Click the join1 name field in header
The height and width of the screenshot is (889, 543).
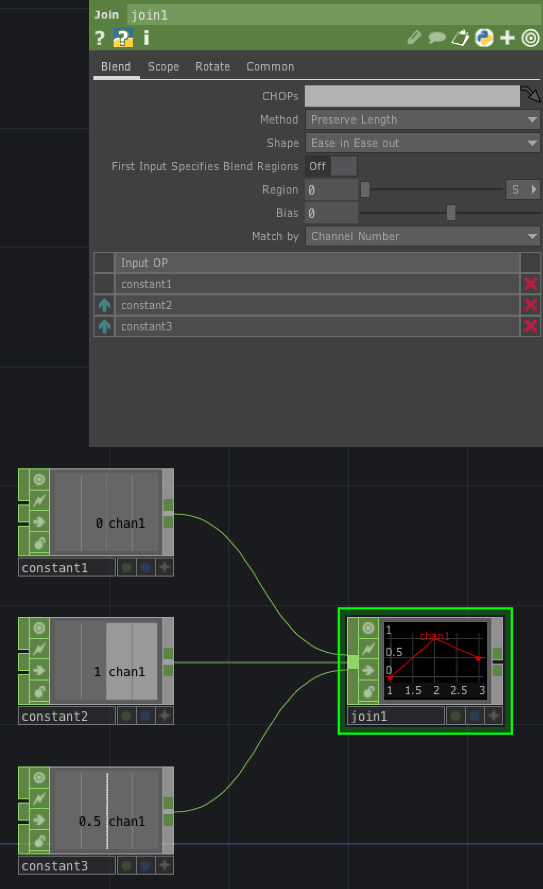tap(334, 15)
